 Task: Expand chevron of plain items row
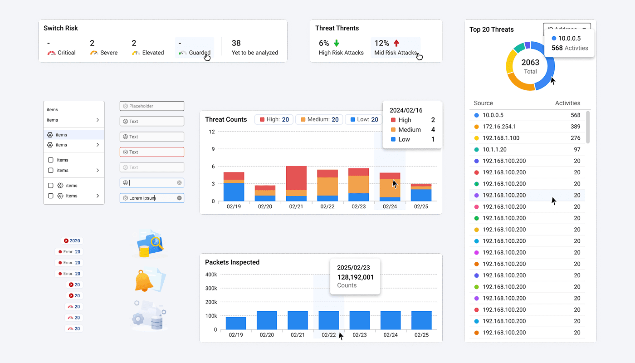click(x=98, y=120)
